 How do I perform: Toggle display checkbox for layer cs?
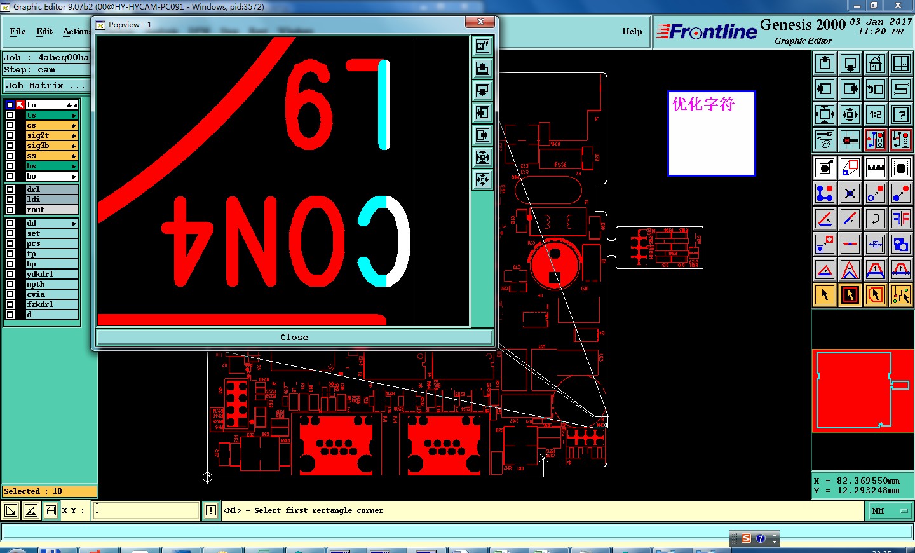coord(10,125)
